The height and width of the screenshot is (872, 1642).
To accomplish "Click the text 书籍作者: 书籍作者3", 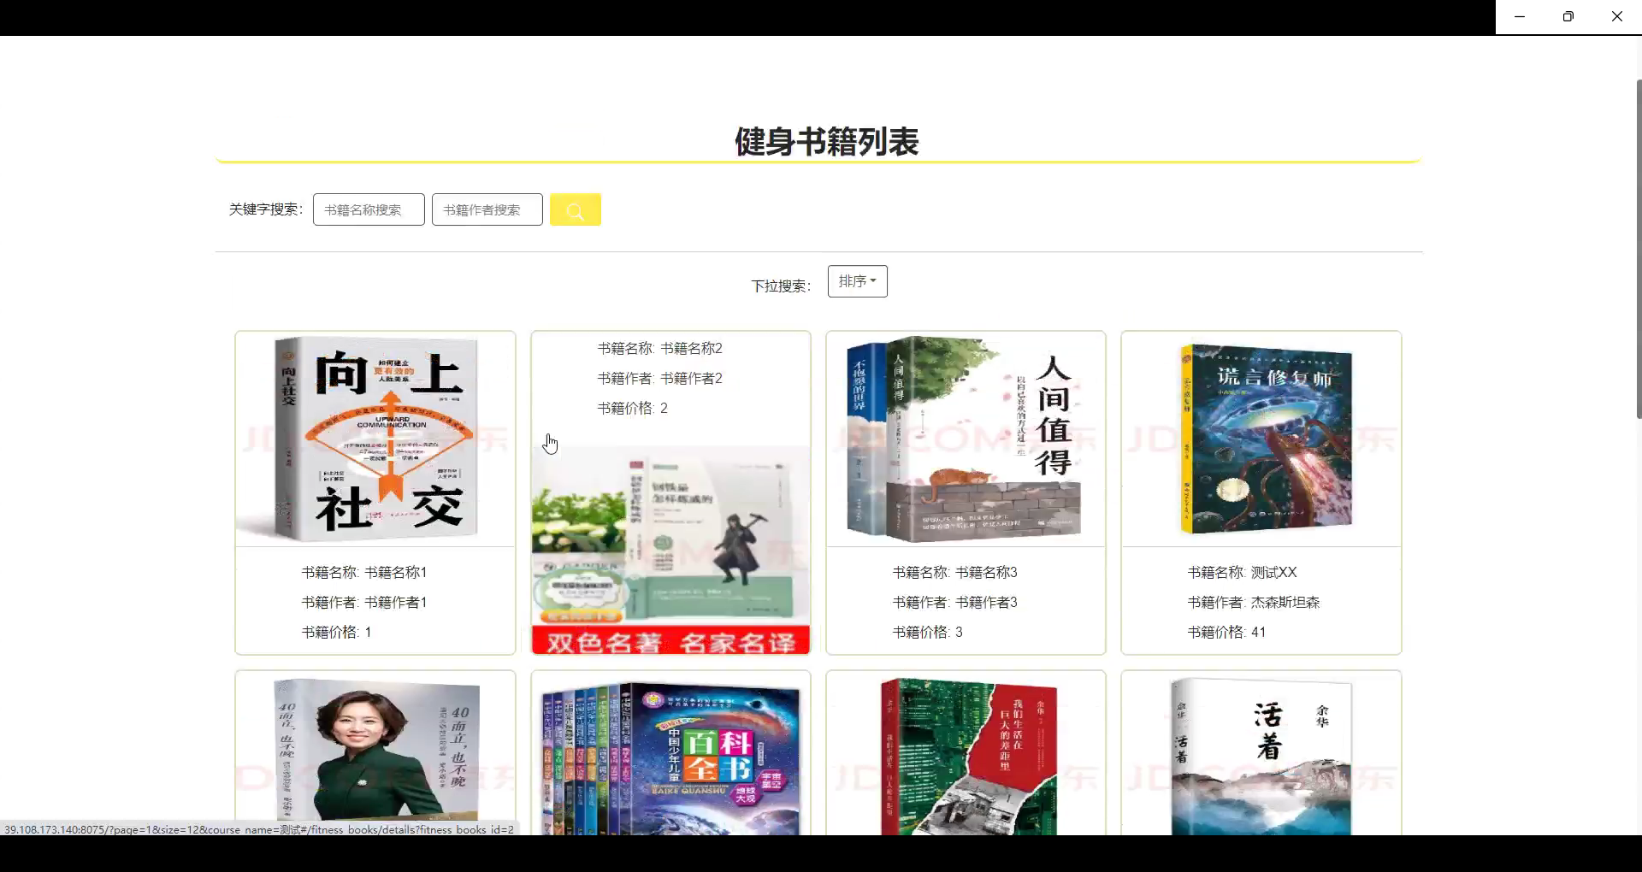I will [954, 602].
